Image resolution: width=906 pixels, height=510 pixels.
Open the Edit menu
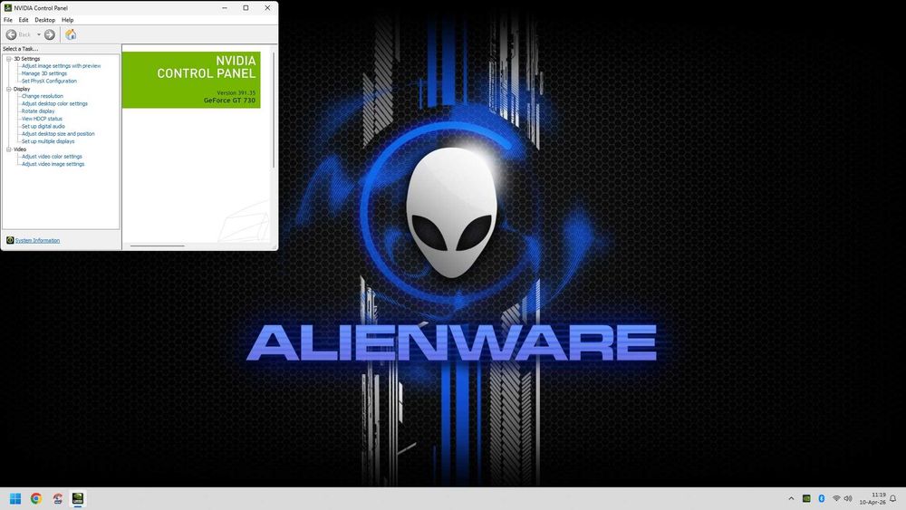24,20
